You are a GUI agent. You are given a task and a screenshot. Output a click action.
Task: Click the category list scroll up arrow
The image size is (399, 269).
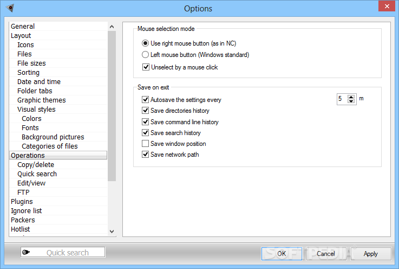pyautogui.click(x=112, y=27)
